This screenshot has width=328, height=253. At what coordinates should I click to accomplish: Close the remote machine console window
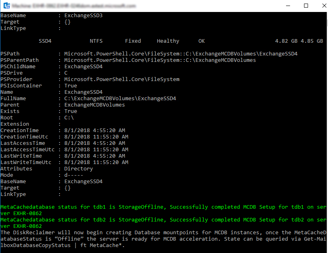click(x=324, y=6)
